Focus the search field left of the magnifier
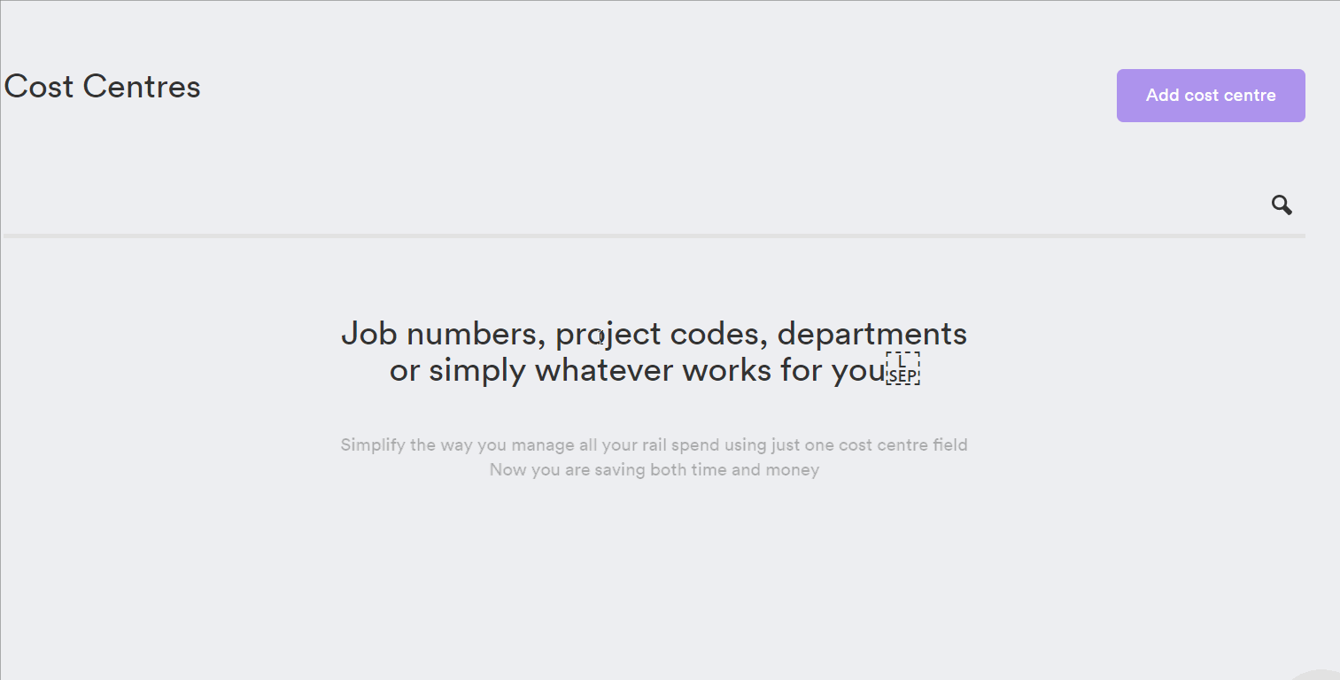 pos(633,205)
